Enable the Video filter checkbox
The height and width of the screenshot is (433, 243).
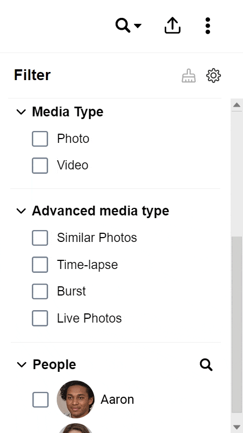[x=40, y=166]
